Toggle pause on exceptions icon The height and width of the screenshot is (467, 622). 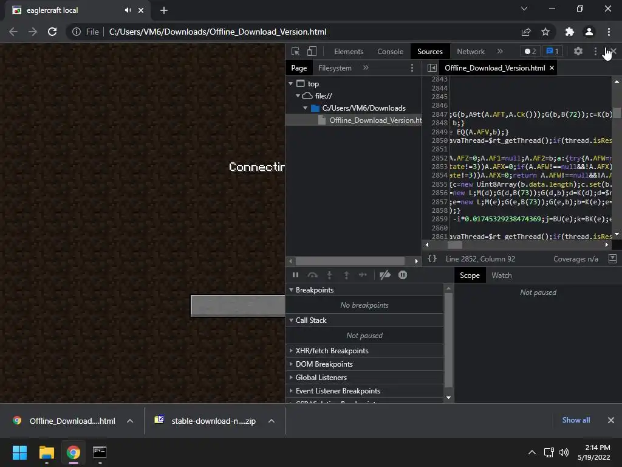point(403,275)
